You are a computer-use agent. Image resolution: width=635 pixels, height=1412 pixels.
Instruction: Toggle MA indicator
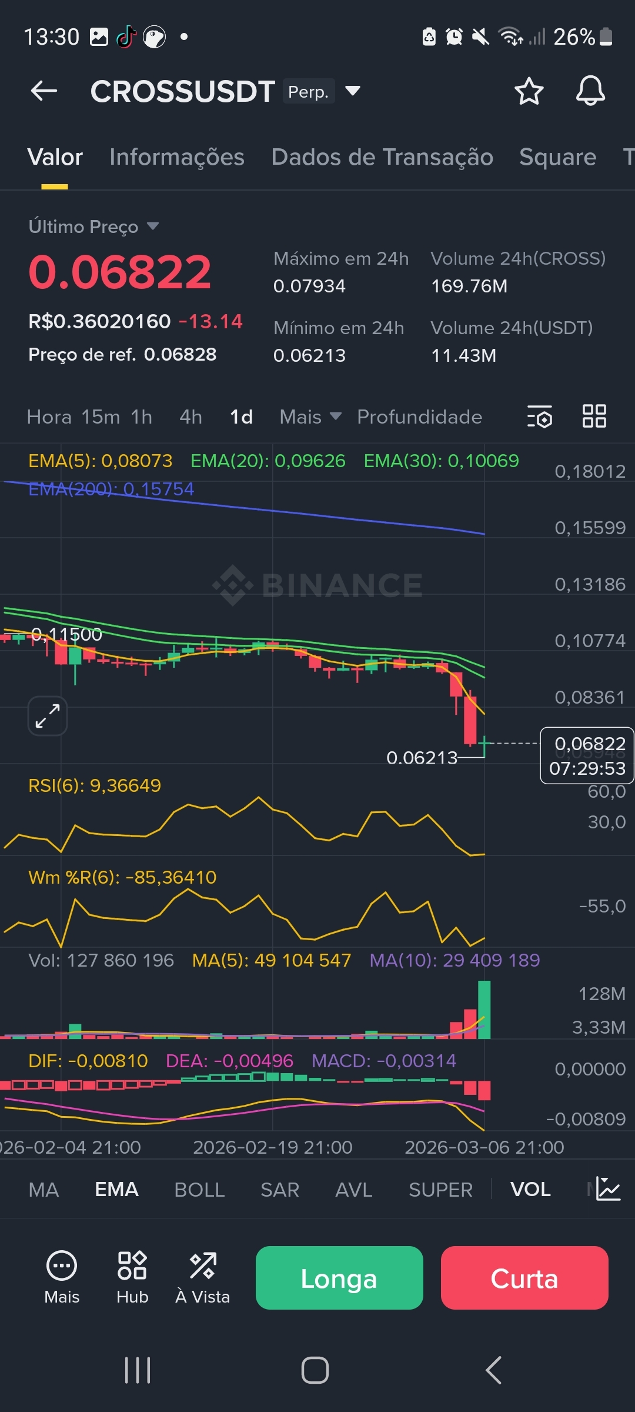pyautogui.click(x=44, y=1189)
